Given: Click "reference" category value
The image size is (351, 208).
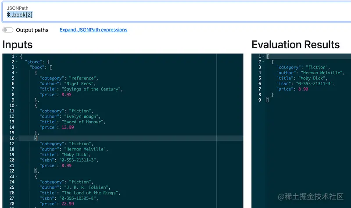Looking at the screenshot, I should [x=82, y=78].
